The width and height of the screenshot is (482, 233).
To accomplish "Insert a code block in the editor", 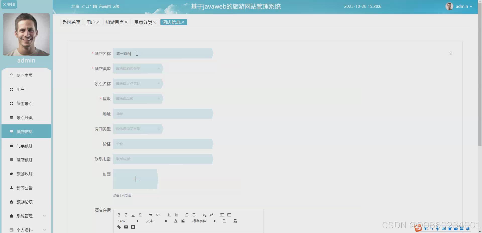I will [158, 215].
